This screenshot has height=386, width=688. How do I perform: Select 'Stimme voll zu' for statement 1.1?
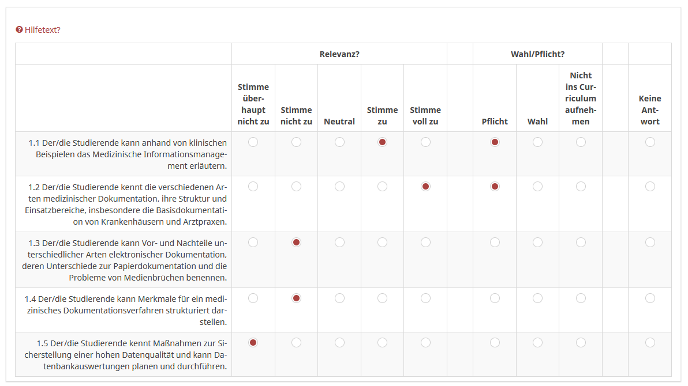(x=425, y=142)
